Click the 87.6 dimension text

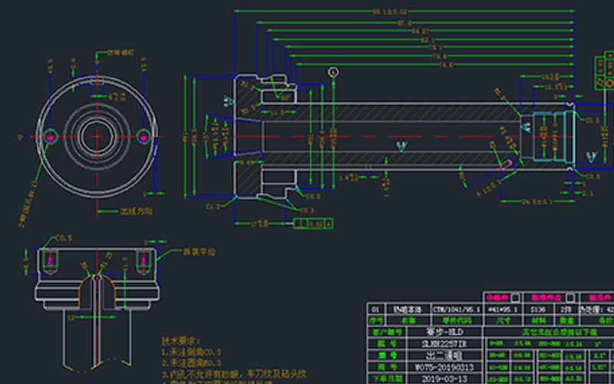[404, 23]
